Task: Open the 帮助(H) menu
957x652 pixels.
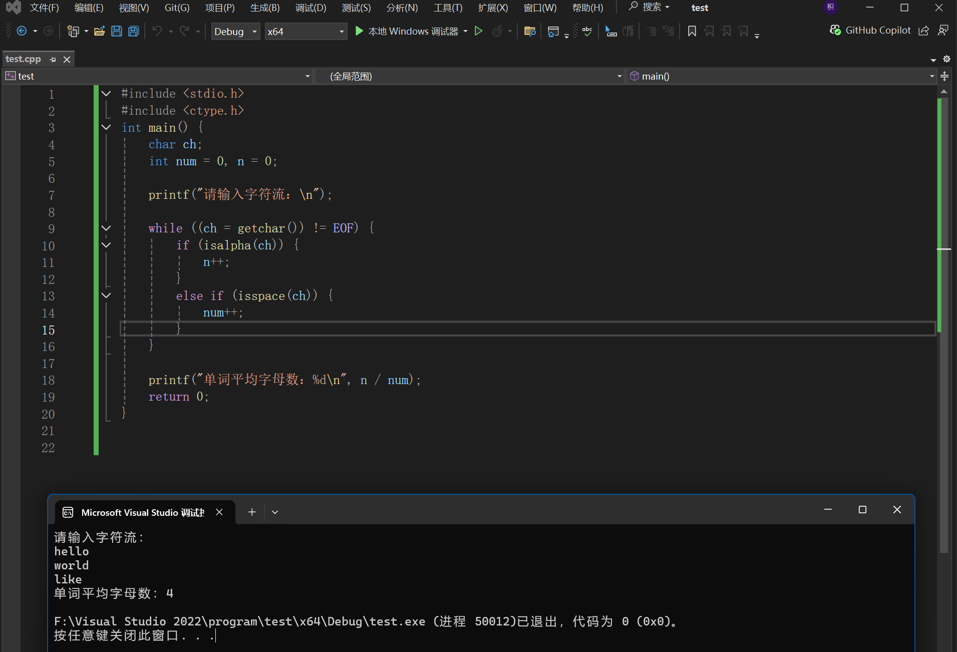Action: 588,8
